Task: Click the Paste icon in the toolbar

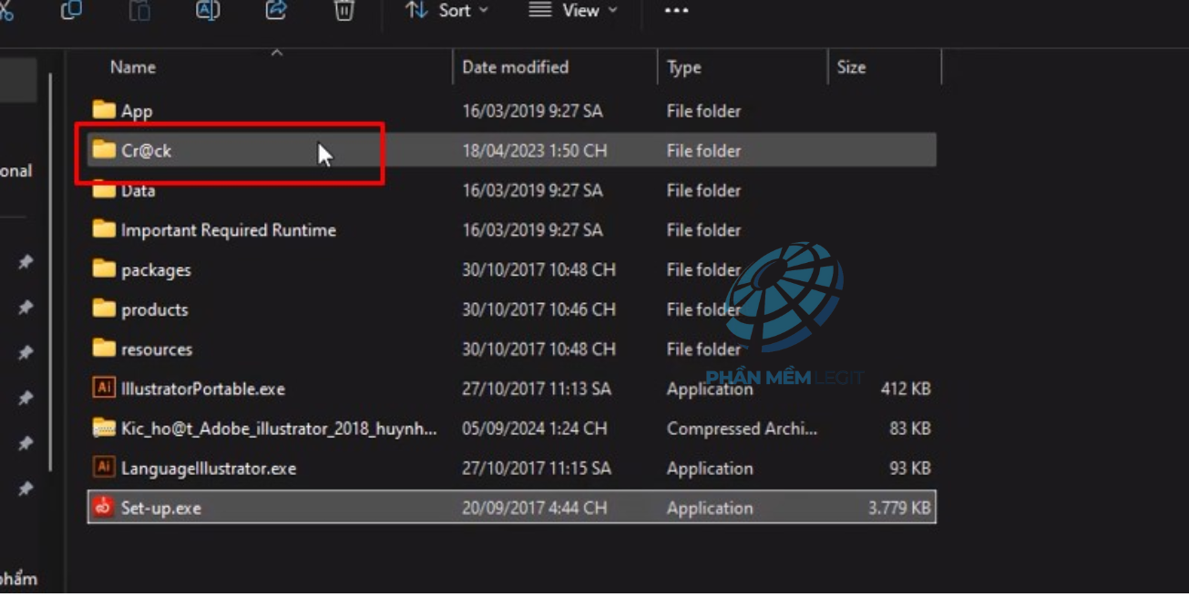Action: (139, 10)
